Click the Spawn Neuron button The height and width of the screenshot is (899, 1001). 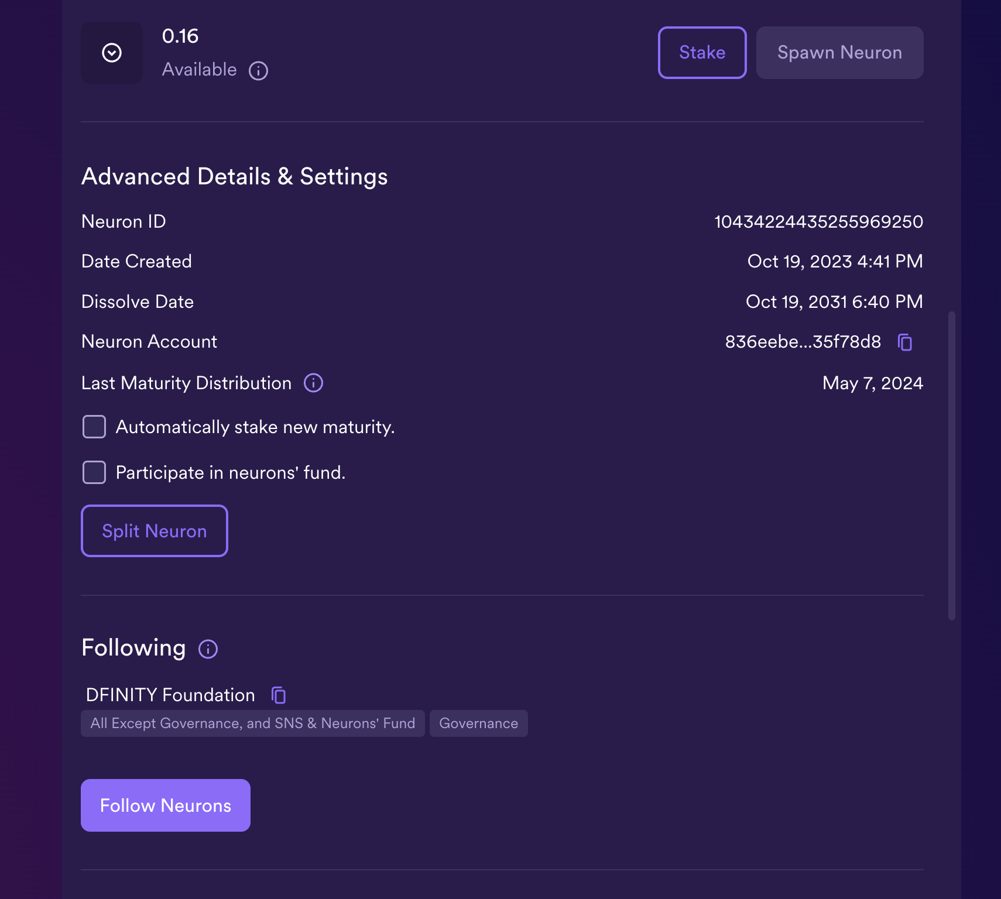839,53
